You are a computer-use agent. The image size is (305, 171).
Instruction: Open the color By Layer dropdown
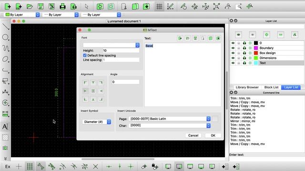click(x=22, y=15)
